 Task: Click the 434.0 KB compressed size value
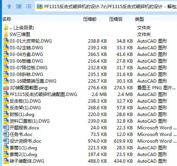click(123, 161)
